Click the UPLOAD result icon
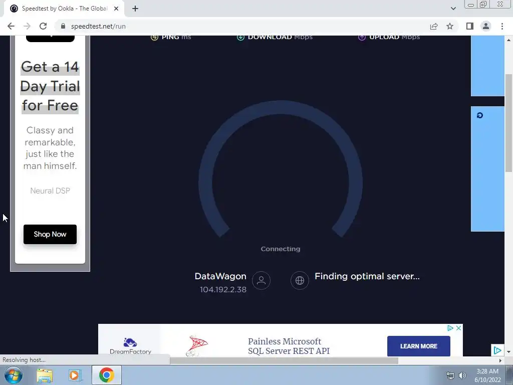Screen dimensions: 513x385 tap(362, 37)
